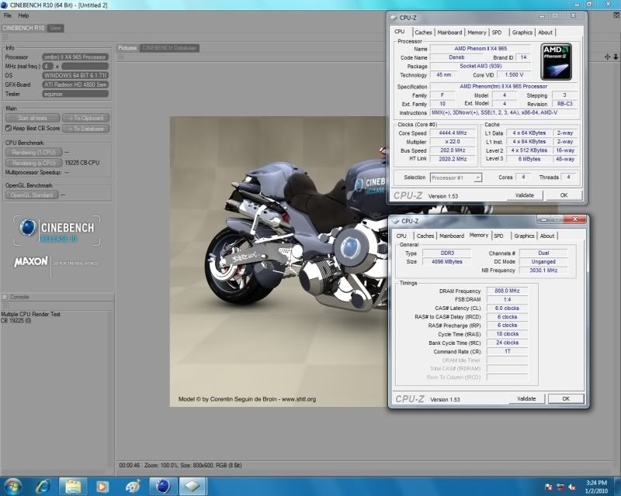Click the rendered motorcycle picture

tap(279, 261)
